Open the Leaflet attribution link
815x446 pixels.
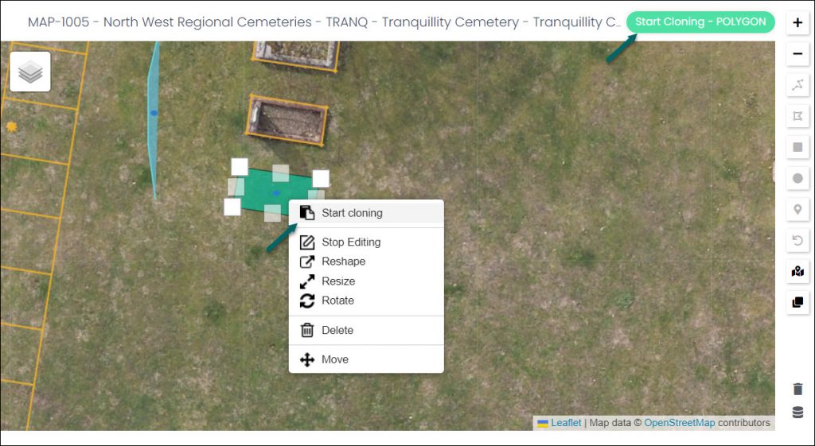(x=566, y=423)
